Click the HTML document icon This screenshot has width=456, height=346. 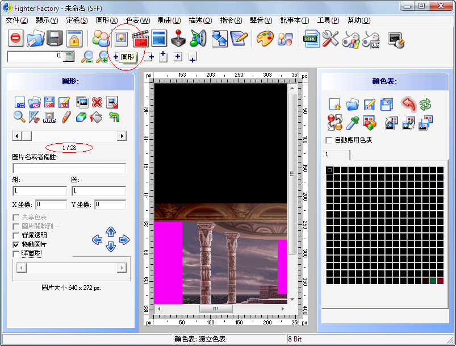(x=311, y=39)
